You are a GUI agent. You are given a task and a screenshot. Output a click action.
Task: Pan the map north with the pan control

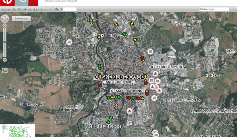pyautogui.click(x=5, y=16)
